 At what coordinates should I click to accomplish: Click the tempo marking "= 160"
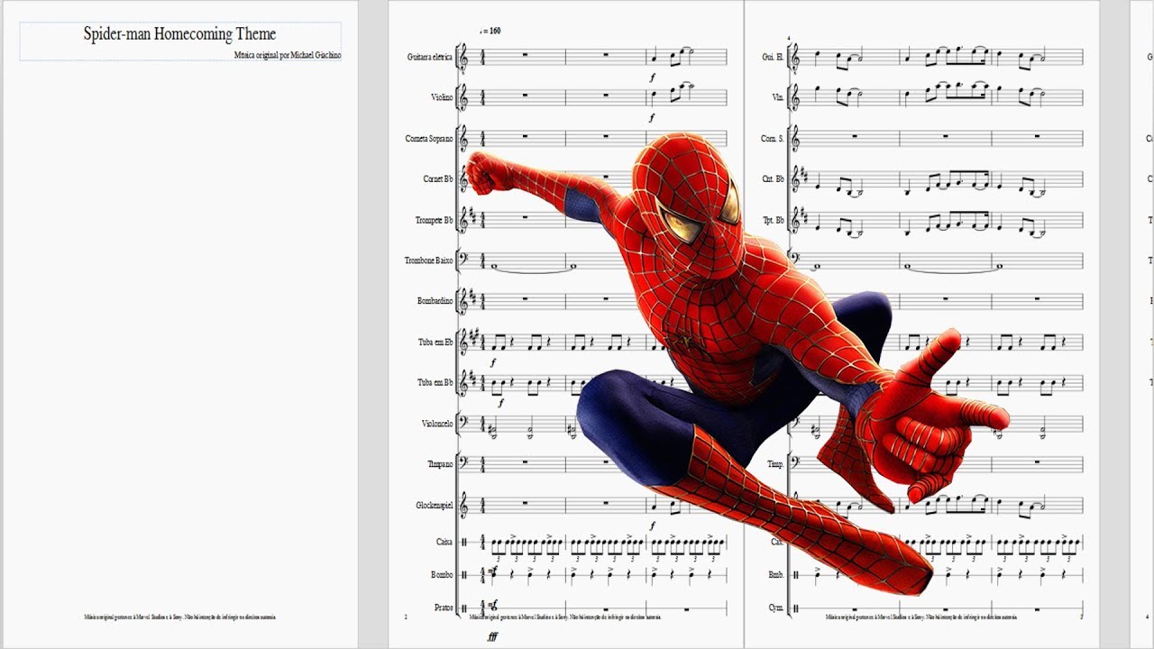point(491,31)
